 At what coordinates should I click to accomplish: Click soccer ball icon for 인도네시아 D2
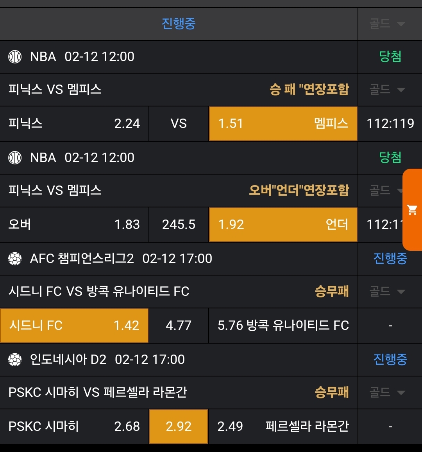tap(15, 360)
